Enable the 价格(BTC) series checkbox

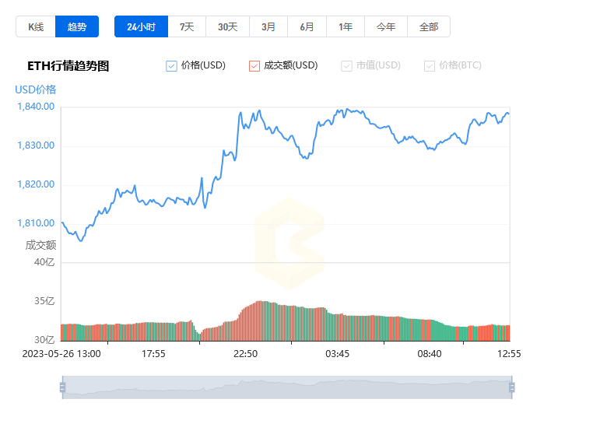[430, 66]
